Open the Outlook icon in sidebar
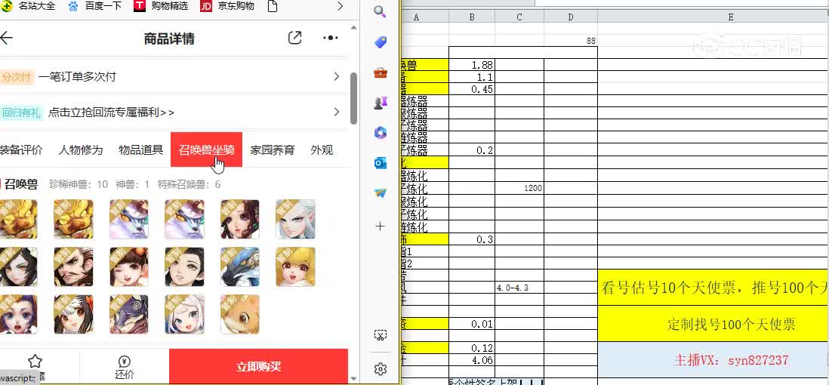Image resolution: width=829 pixels, height=385 pixels. point(380,163)
